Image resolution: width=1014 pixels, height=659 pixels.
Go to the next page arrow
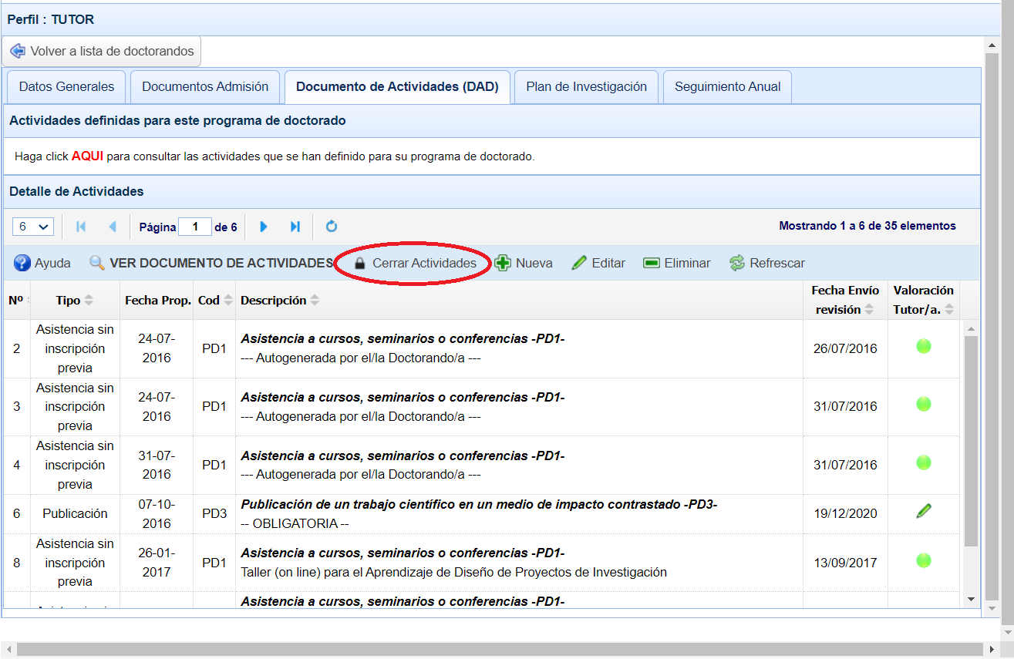[264, 227]
